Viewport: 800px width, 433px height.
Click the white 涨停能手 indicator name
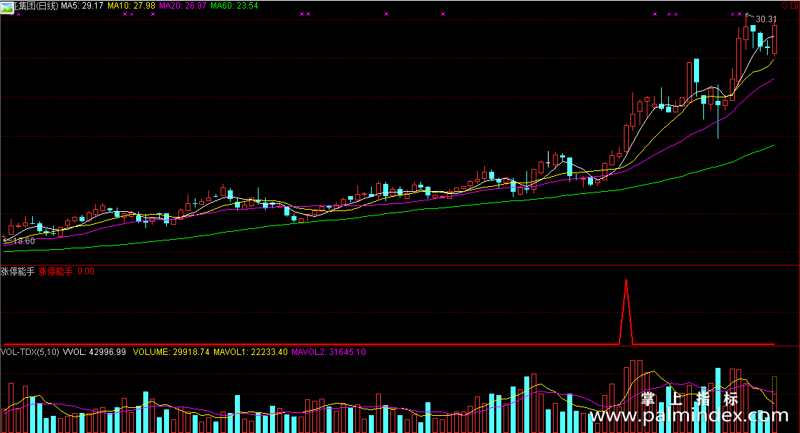(18, 271)
